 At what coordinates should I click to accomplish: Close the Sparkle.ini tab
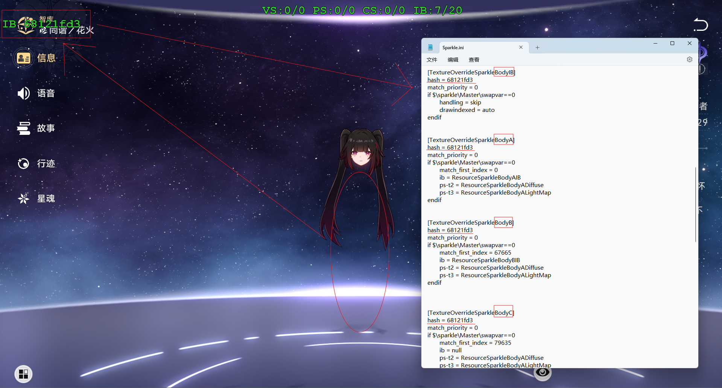point(521,47)
